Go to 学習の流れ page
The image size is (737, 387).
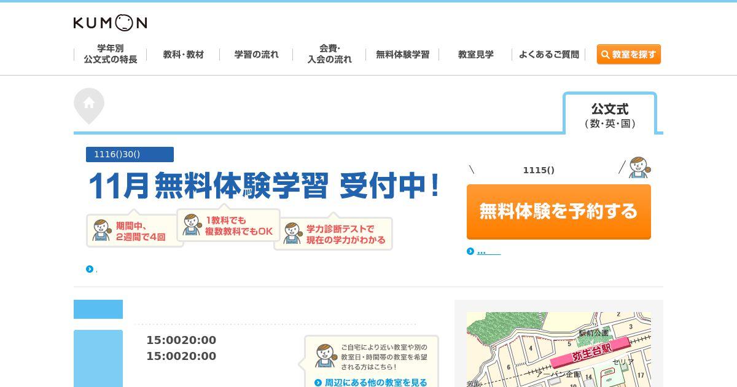tap(256, 55)
